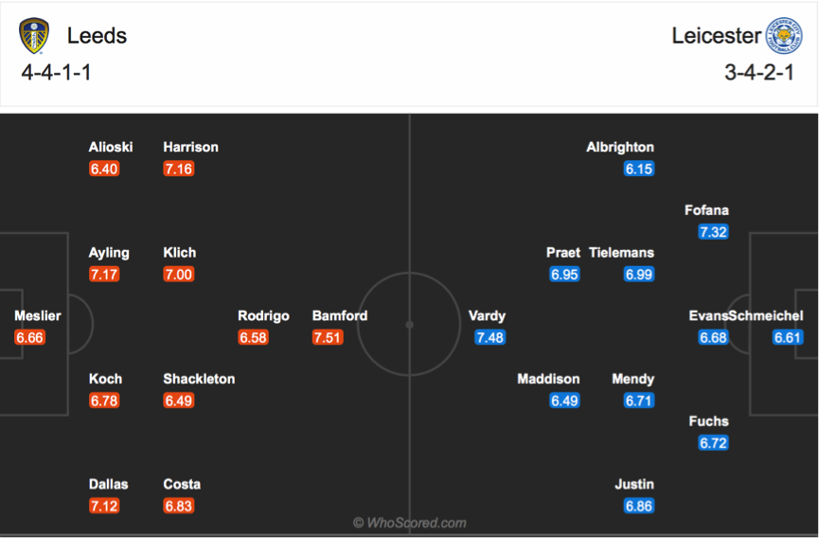
Task: Select Fofana's 7.32 rating badge
Action: tap(713, 232)
